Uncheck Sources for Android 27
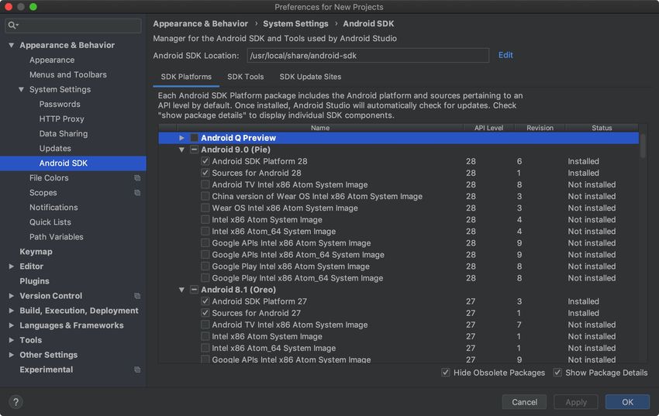 click(205, 313)
